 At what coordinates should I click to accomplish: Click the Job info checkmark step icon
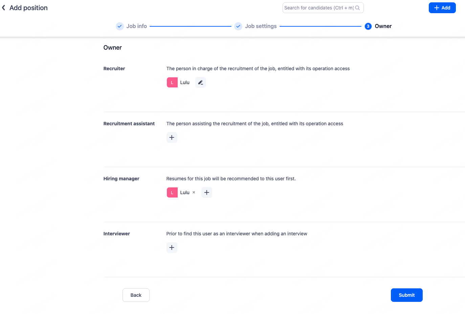(120, 26)
